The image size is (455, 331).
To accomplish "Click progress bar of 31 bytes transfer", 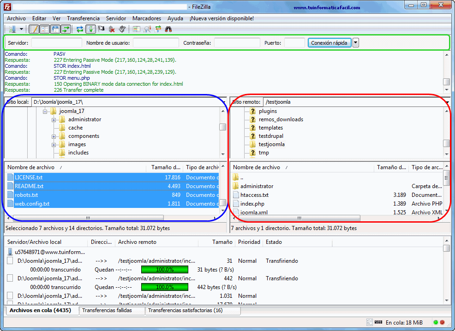I will point(165,270).
